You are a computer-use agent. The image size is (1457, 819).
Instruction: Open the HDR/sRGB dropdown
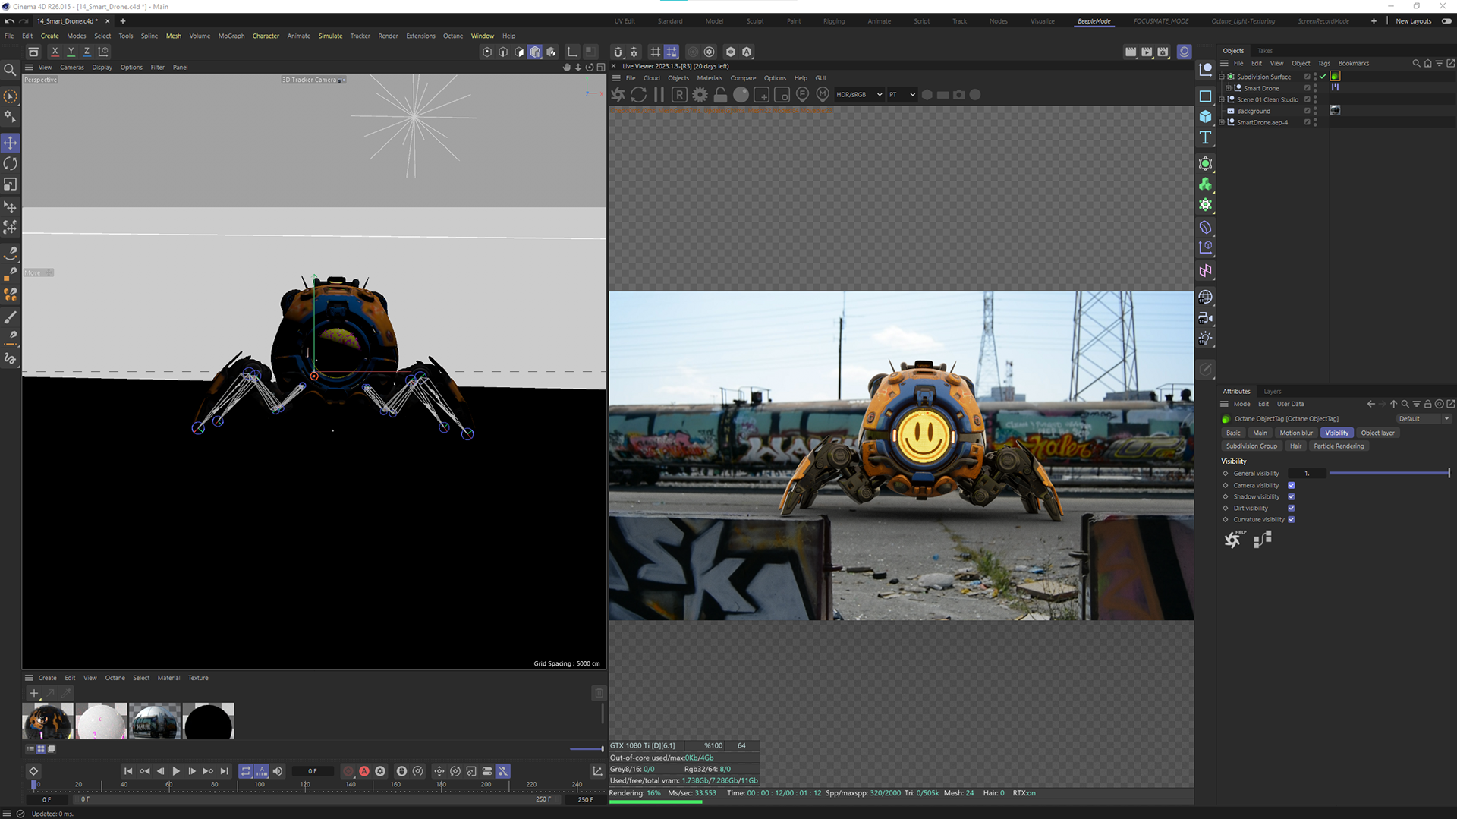click(859, 95)
